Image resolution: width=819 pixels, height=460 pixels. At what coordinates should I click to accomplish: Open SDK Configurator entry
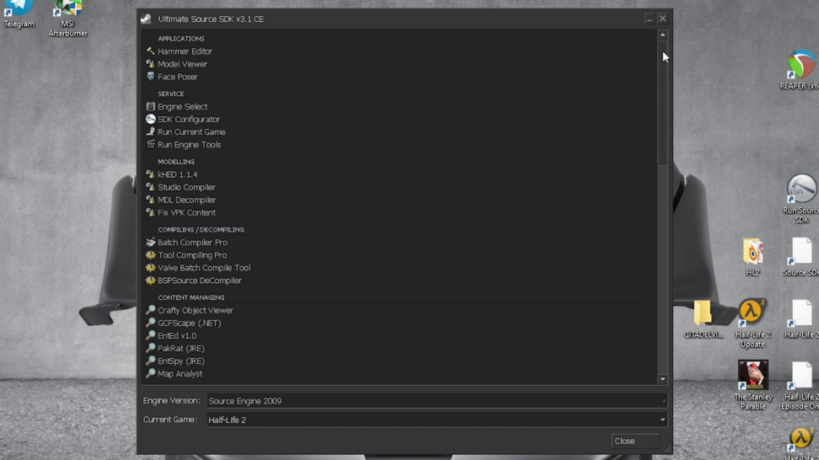pyautogui.click(x=189, y=119)
